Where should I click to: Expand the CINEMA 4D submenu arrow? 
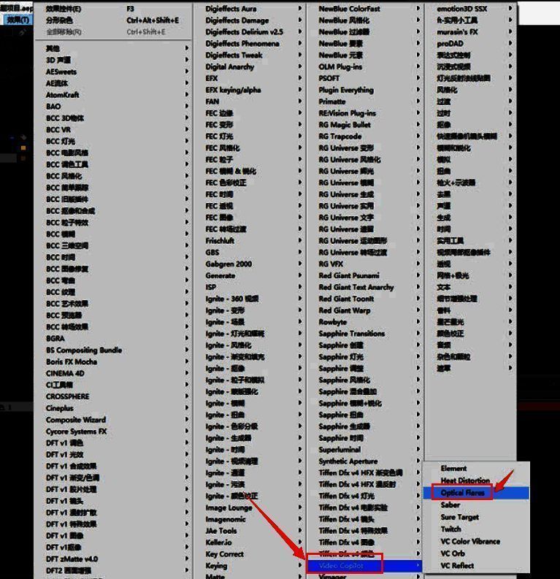[x=187, y=373]
